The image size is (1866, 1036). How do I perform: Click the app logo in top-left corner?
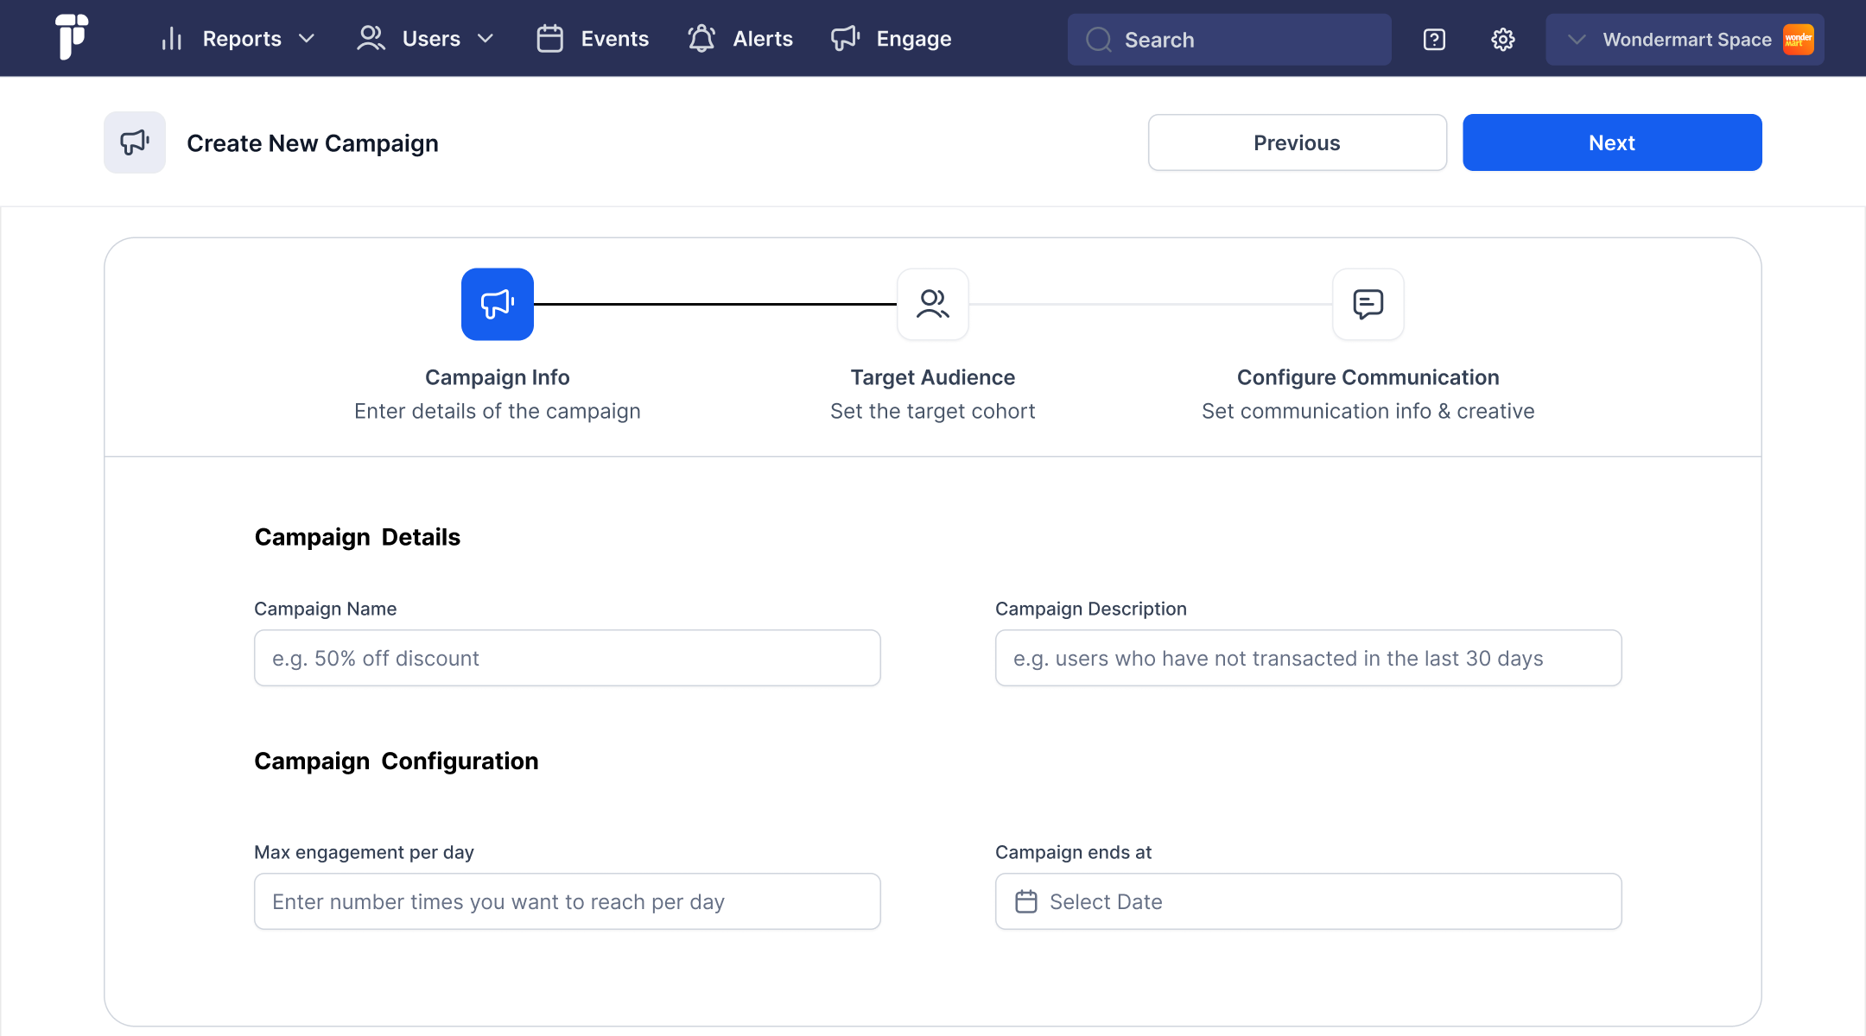(72, 37)
